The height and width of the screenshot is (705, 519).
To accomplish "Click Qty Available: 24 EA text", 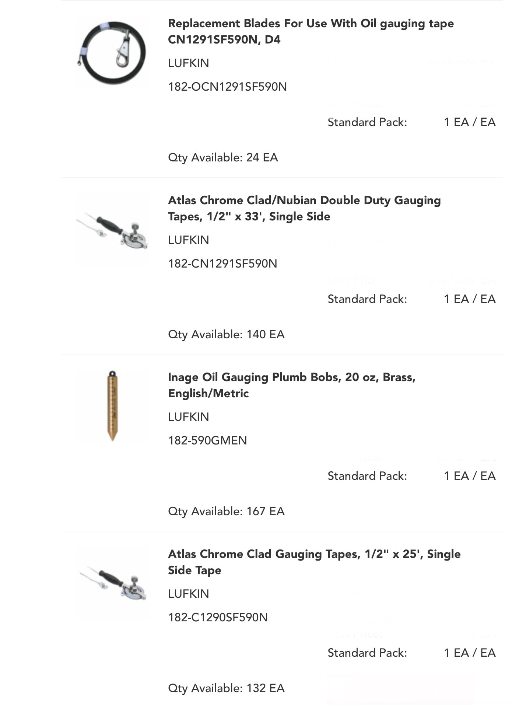I will click(x=223, y=158).
